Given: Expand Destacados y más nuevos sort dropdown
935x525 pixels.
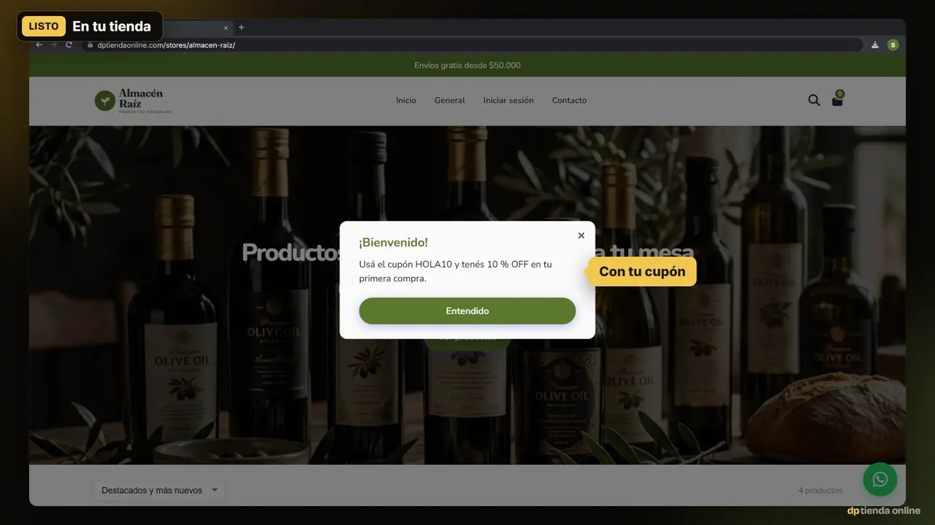Looking at the screenshot, I should (159, 491).
